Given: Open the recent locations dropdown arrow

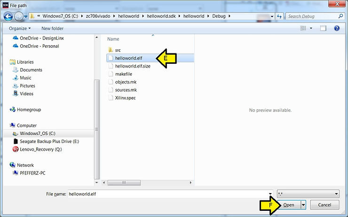Looking at the screenshot, I should 26,16.
